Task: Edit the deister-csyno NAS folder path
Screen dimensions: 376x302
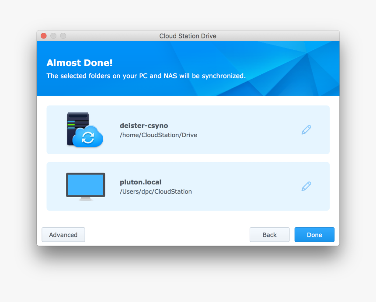Action: [306, 130]
